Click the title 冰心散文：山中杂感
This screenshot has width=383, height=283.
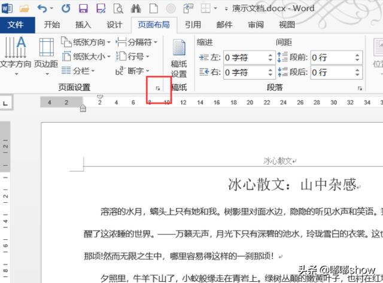pos(293,185)
